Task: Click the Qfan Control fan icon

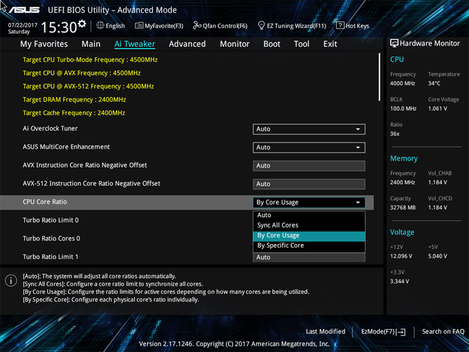Action: coord(197,25)
